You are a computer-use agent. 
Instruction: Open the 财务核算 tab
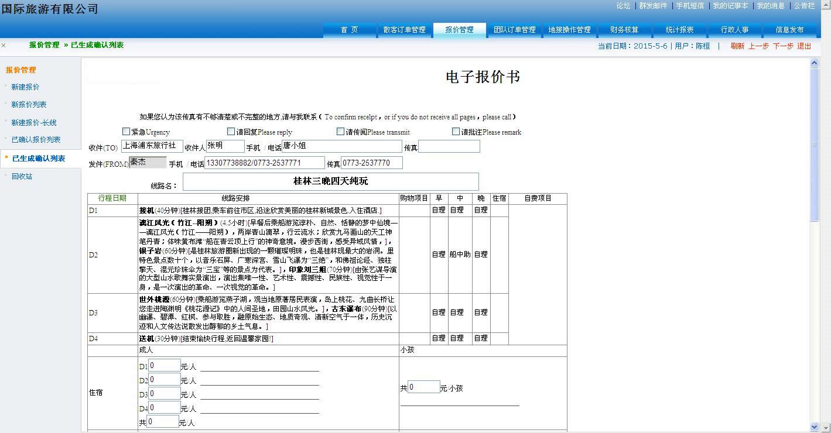click(624, 30)
